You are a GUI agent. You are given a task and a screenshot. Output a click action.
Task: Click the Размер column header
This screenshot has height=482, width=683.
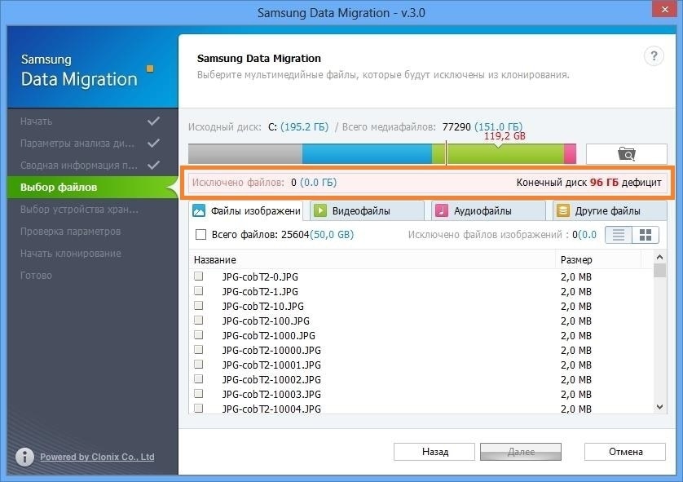tap(598, 259)
